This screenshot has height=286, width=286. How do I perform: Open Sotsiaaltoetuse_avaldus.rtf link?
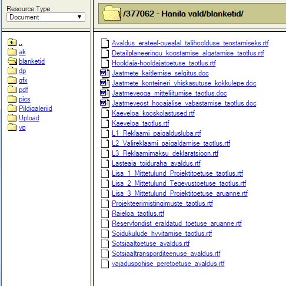[x=151, y=244]
